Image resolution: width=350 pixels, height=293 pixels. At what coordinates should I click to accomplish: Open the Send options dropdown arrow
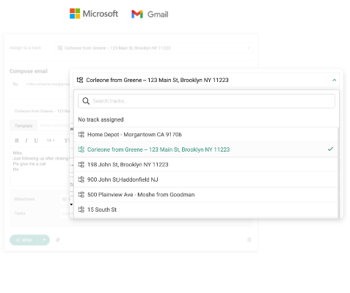(x=44, y=240)
